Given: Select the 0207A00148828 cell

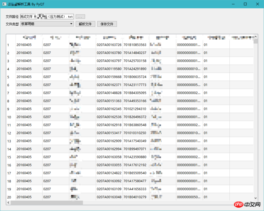Looking at the screenshot, I should tap(109, 93).
